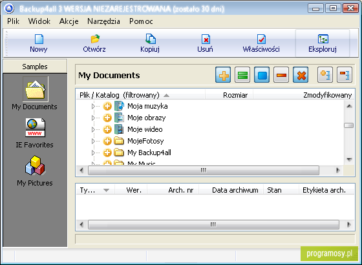This screenshot has height=265, width=362.
Task: Select the IE Favorites backup job icon
Action: tap(35, 128)
